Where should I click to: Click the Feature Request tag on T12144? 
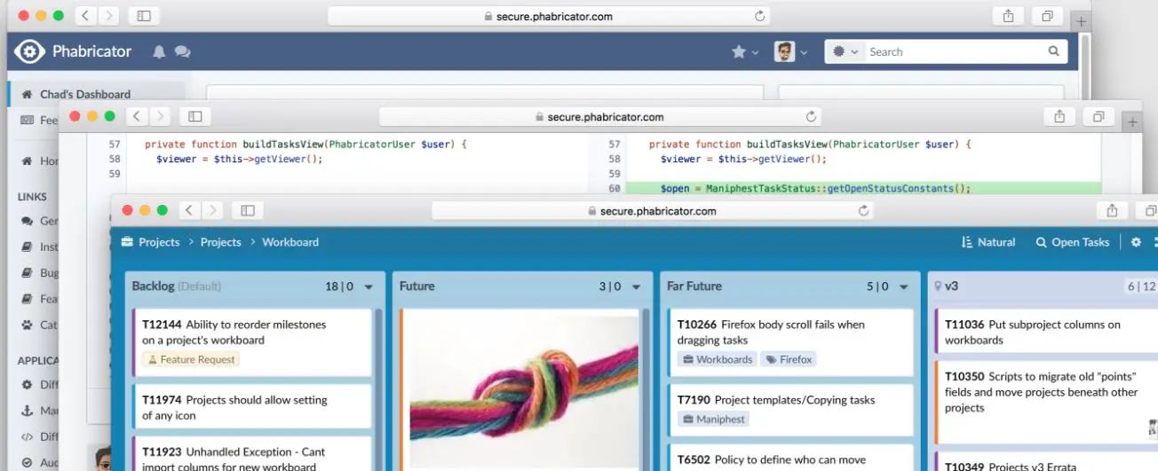pos(191,359)
